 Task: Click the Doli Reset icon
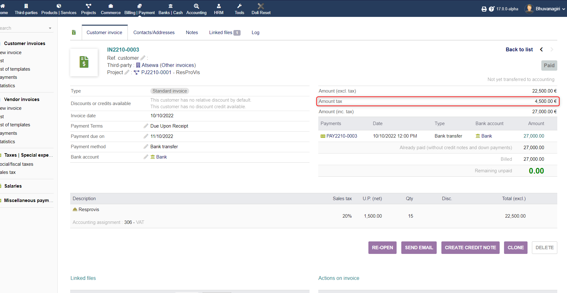260,5
